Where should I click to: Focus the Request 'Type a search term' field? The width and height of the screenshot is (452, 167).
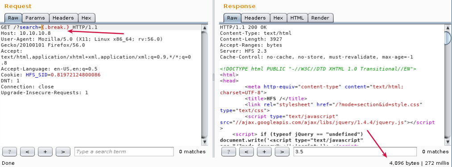pos(124,151)
